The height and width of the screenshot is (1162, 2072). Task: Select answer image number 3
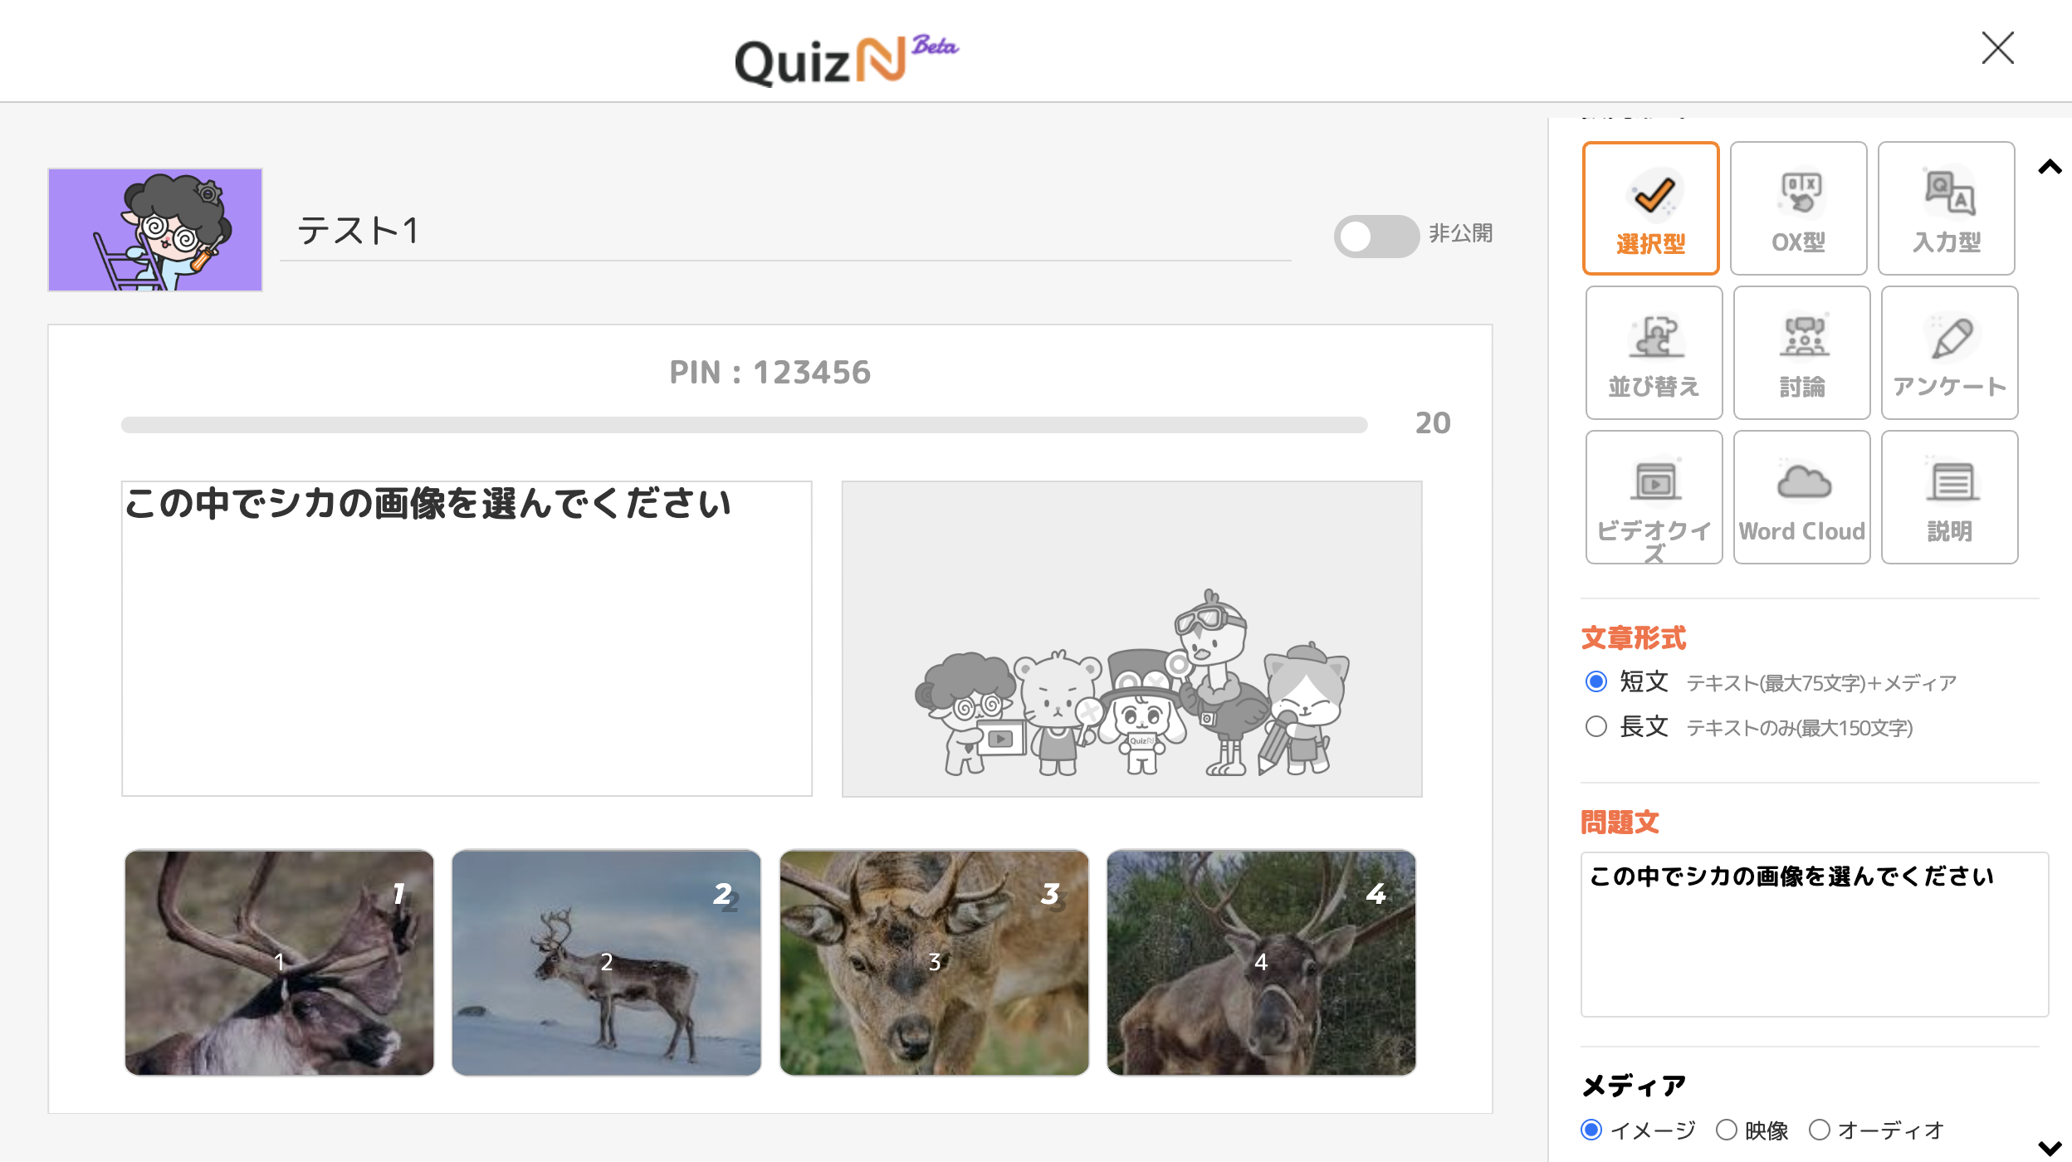pos(934,963)
